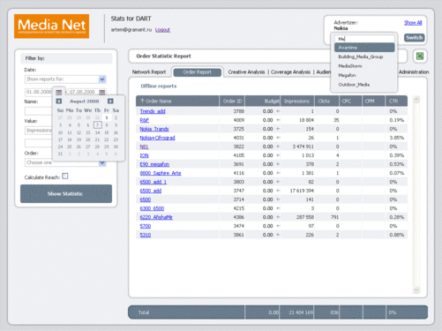Image resolution: width=442 pixels, height=331 pixels.
Task: Click budget arrow icon in RSF row
Action: [278, 120]
